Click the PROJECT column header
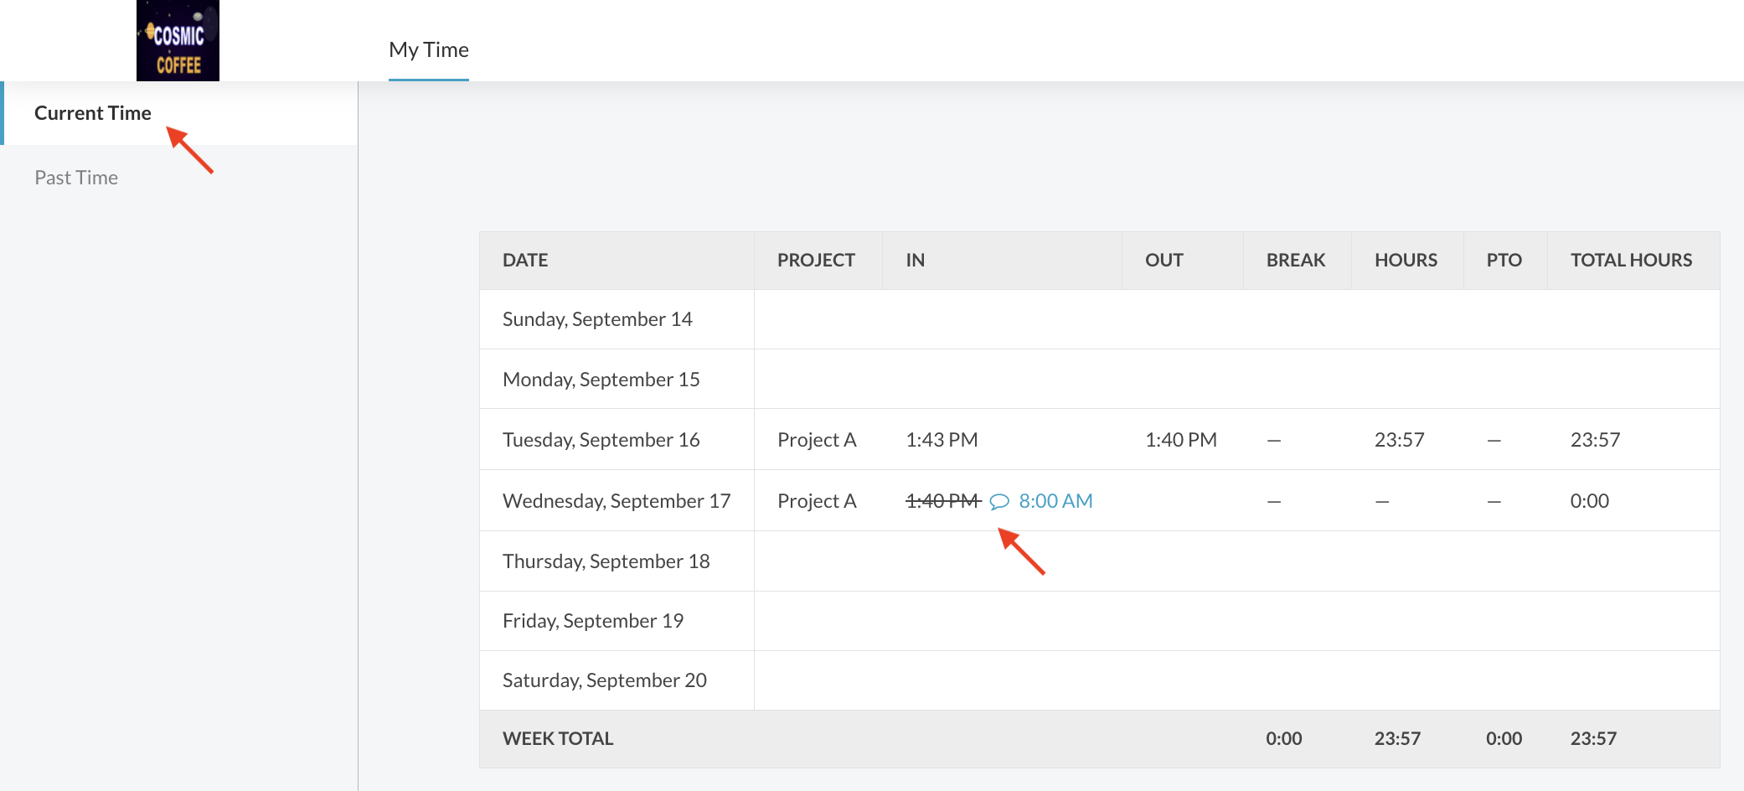1744x791 pixels. 816,261
